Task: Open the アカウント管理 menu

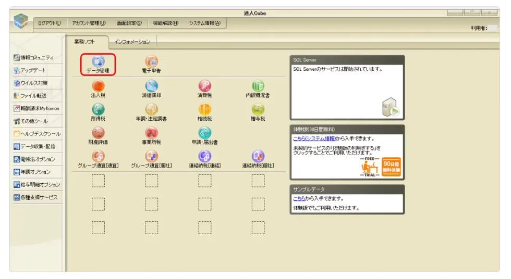Action: tap(89, 23)
